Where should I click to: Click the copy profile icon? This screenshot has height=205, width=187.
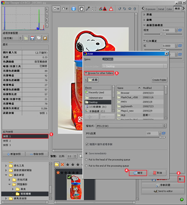[39, 38]
